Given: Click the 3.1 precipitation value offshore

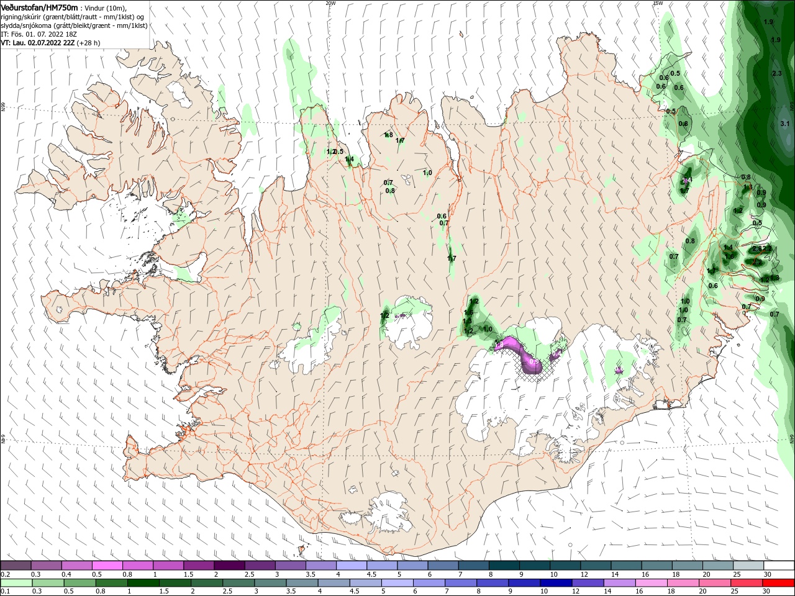Looking at the screenshot, I should [784, 124].
